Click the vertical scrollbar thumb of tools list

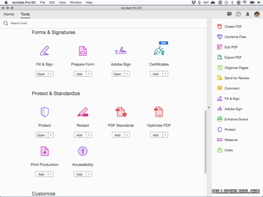coord(205,142)
